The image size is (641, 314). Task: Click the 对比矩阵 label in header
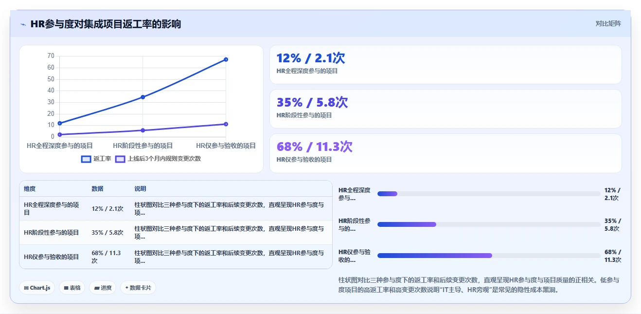[x=608, y=23]
